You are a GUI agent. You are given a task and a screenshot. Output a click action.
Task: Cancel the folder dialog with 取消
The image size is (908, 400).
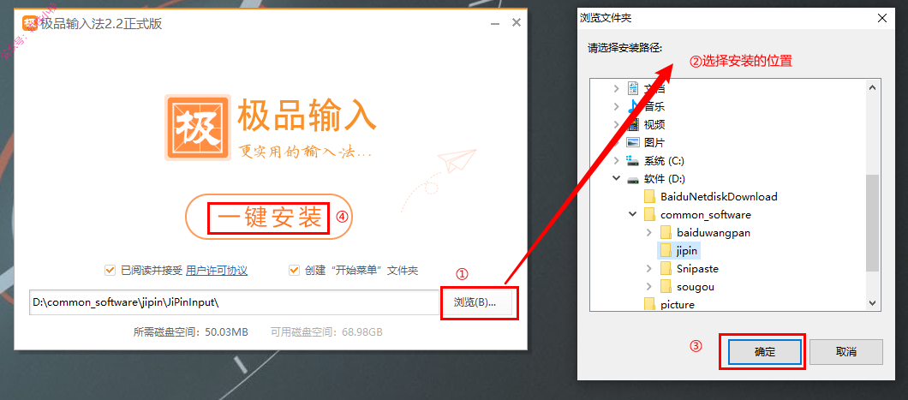[846, 352]
